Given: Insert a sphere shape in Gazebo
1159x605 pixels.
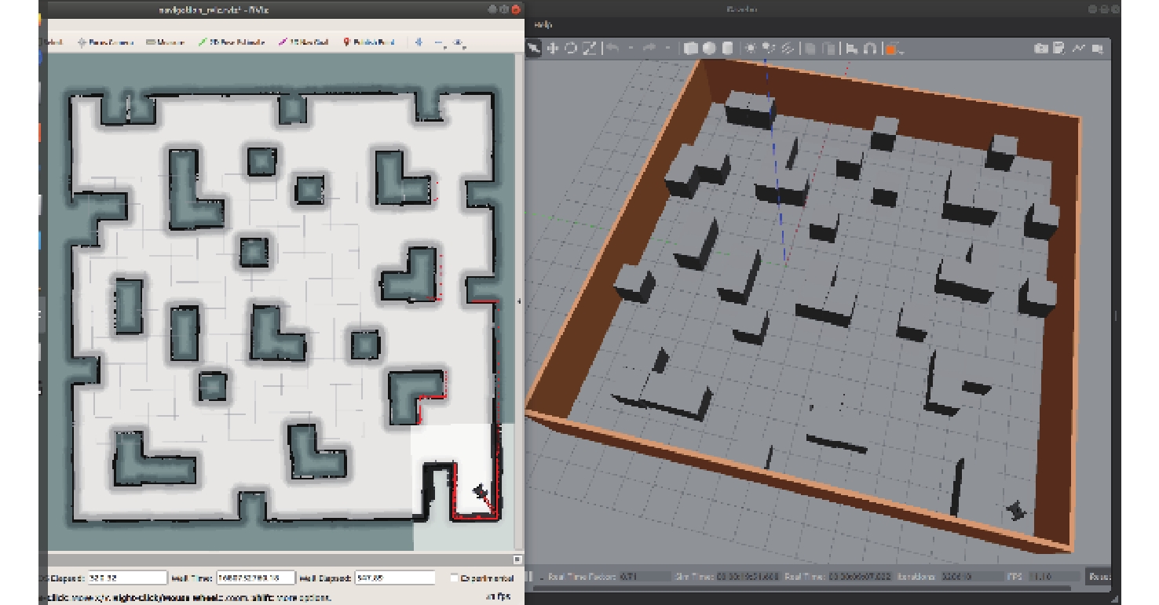Looking at the screenshot, I should pyautogui.click(x=709, y=49).
